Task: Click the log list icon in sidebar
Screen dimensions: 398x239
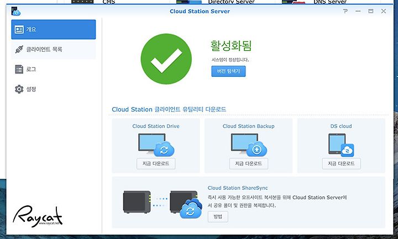Action: (x=19, y=69)
